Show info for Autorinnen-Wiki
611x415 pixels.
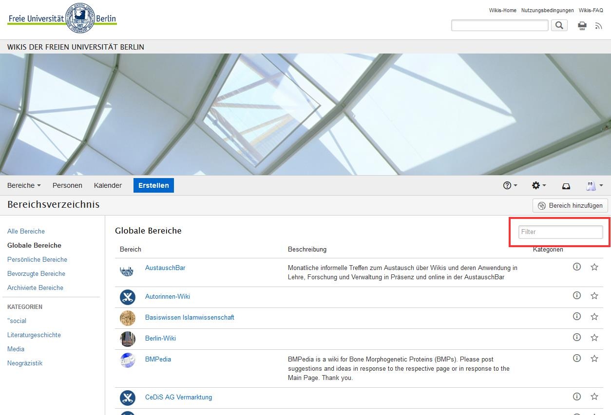coord(577,295)
